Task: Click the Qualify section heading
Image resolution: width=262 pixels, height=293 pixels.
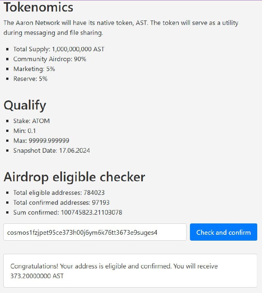Action: (x=25, y=105)
